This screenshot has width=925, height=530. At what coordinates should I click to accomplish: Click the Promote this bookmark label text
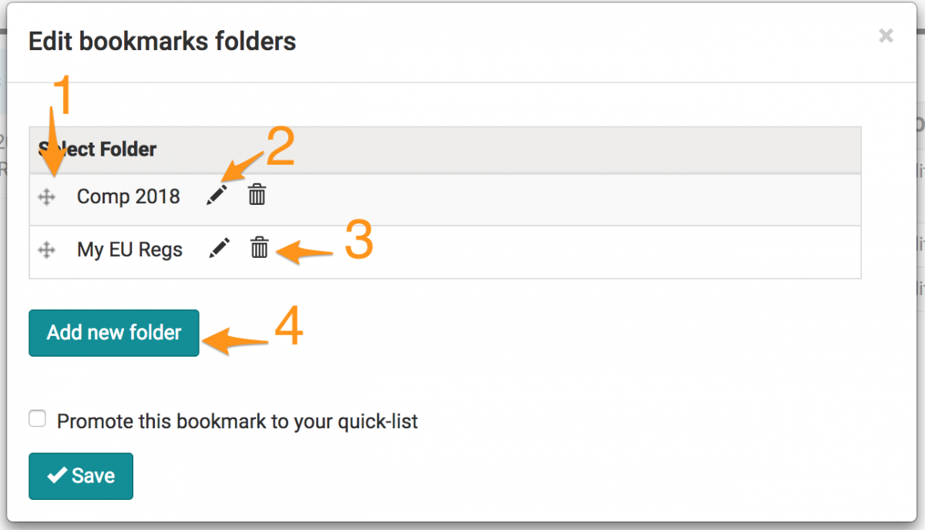point(237,421)
